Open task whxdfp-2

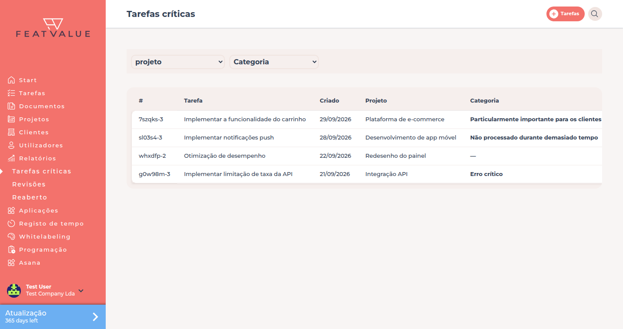pyautogui.click(x=152, y=156)
